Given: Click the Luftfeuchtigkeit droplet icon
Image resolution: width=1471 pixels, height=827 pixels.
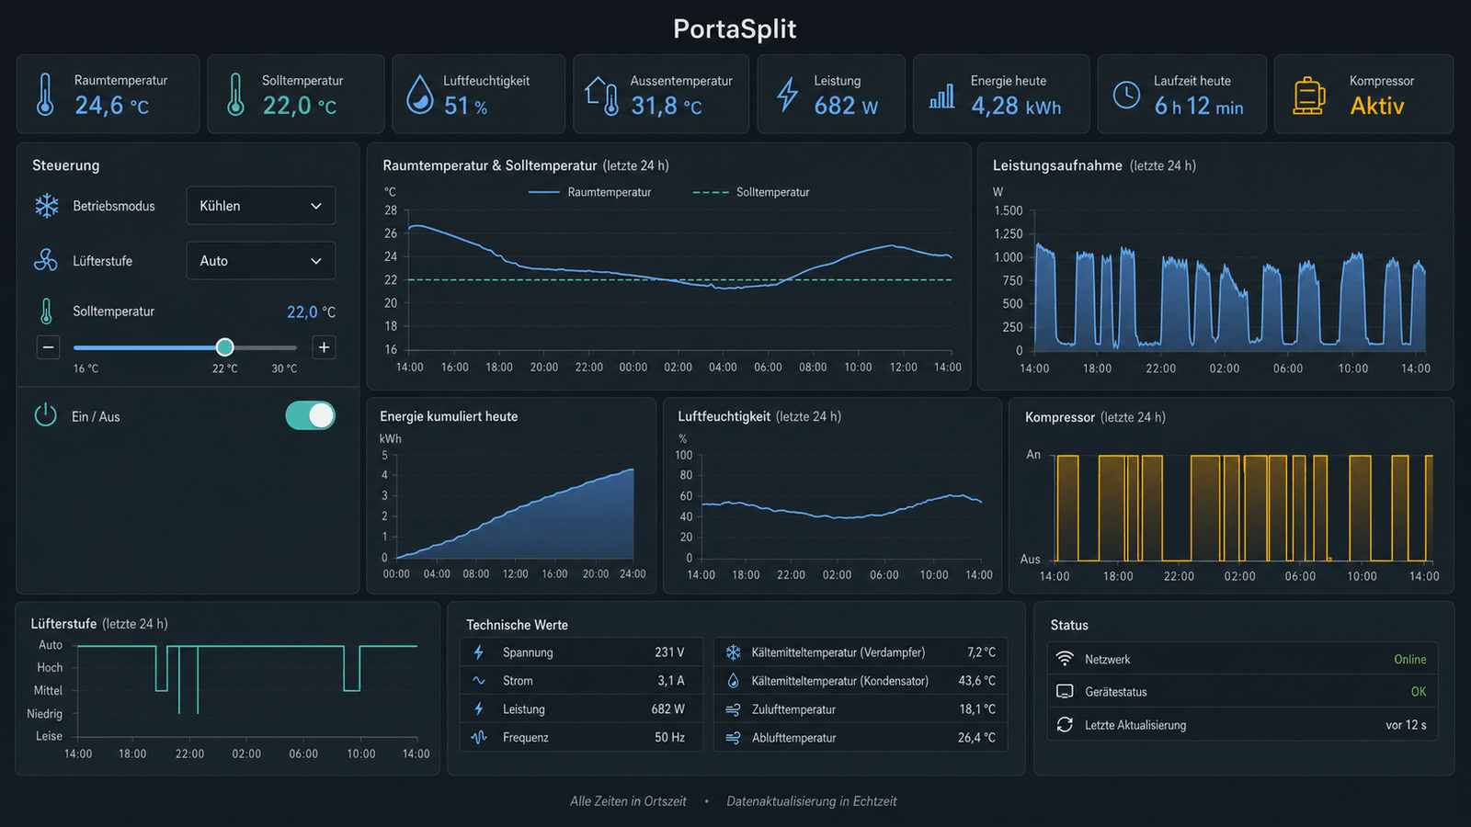Looking at the screenshot, I should pos(420,95).
